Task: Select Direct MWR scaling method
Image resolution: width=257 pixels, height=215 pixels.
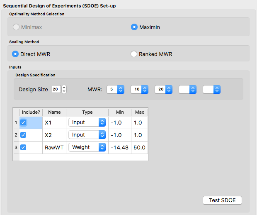Action: coord(16,54)
